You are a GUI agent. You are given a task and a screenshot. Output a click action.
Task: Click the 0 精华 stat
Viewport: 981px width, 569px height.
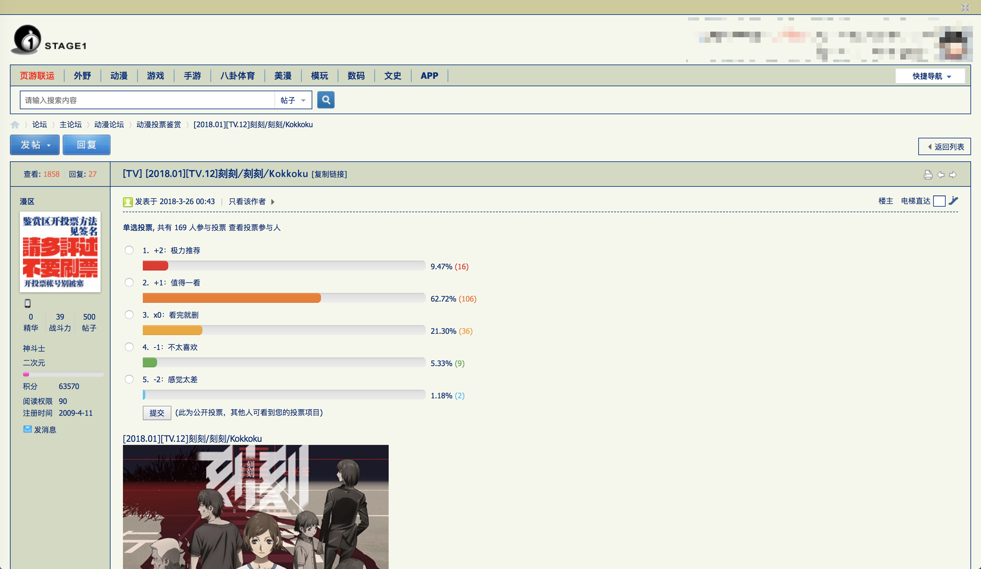click(x=31, y=322)
